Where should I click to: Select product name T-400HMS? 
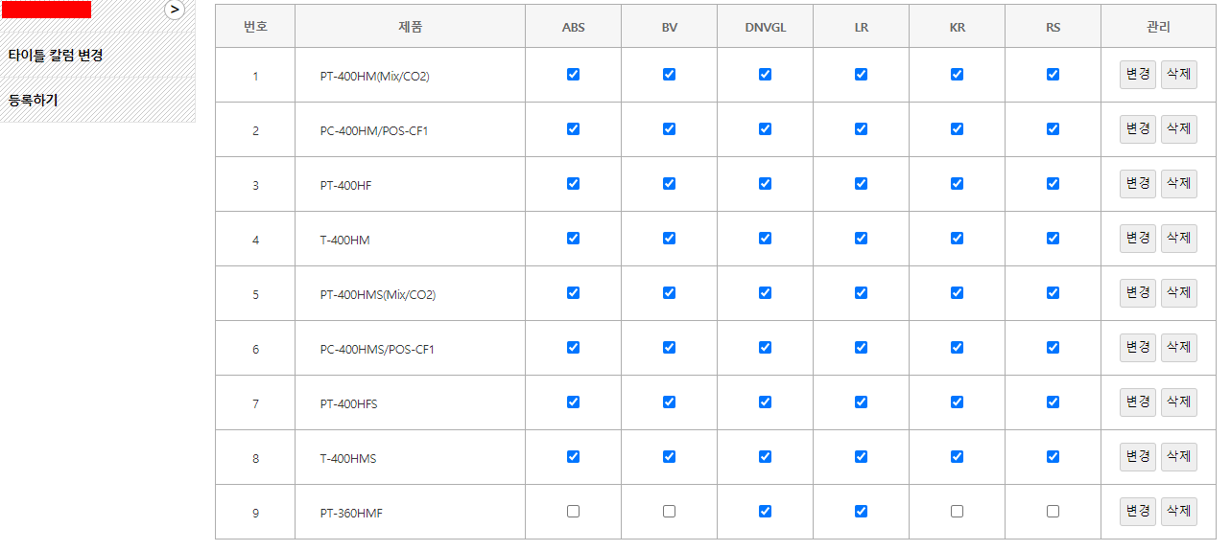(x=347, y=458)
